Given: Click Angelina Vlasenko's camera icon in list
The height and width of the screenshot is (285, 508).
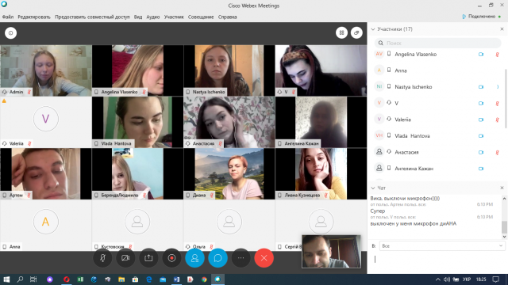Looking at the screenshot, I should click(481, 55).
